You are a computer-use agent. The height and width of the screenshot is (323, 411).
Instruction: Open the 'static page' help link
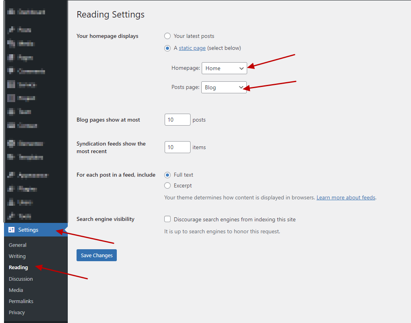[x=192, y=48]
